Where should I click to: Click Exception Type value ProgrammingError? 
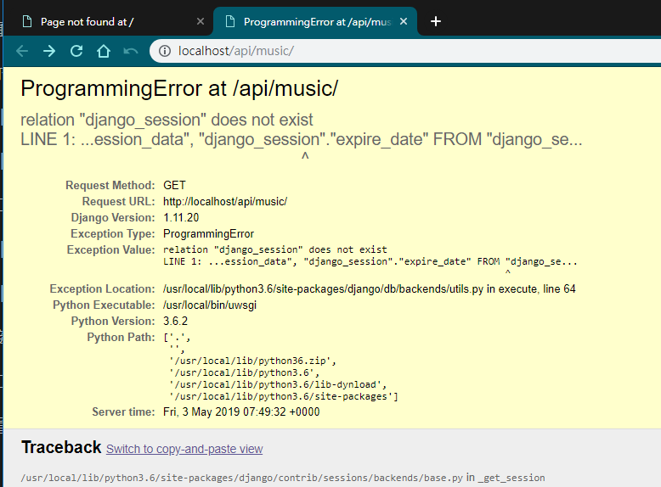coord(209,233)
